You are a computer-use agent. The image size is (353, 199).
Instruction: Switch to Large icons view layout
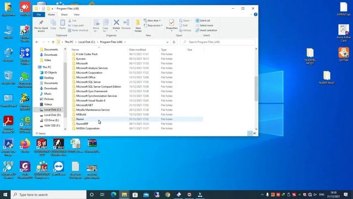point(255,133)
